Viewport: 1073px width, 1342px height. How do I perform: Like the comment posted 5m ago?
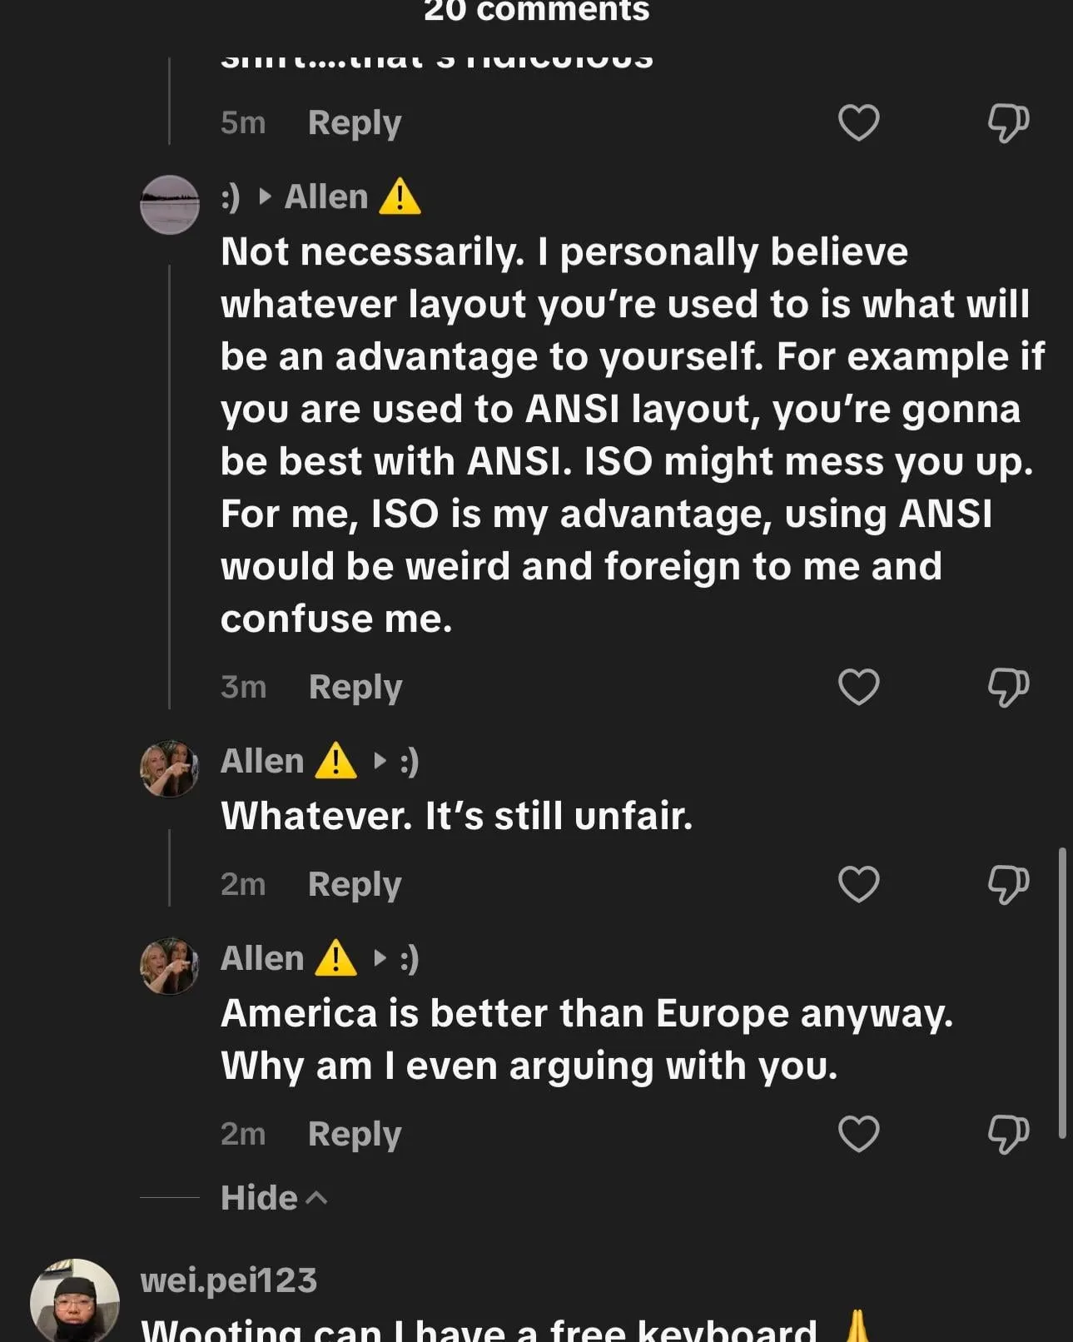coord(858,123)
